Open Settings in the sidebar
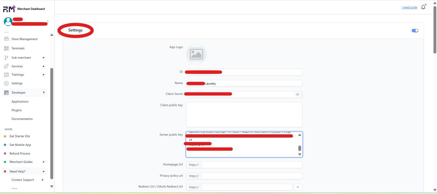 (17, 83)
